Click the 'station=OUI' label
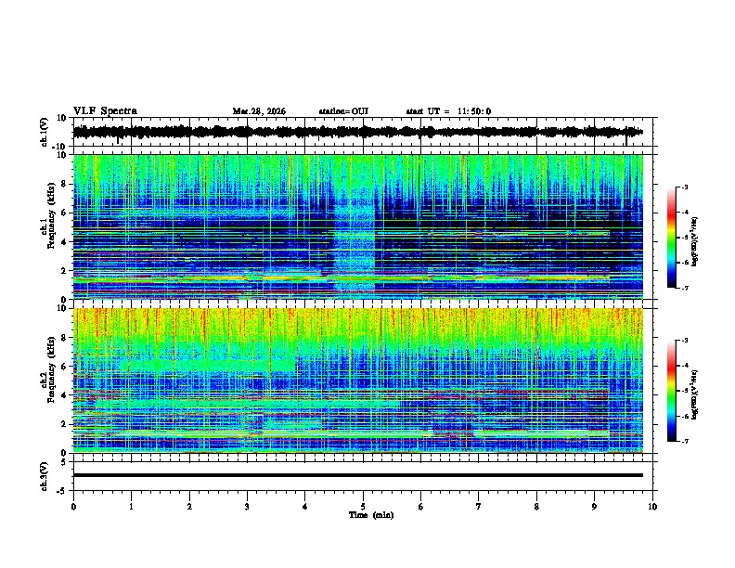The image size is (735, 568). point(343,111)
